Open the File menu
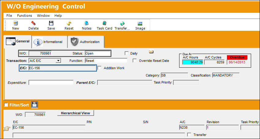260x139 pixels. pos(9,16)
